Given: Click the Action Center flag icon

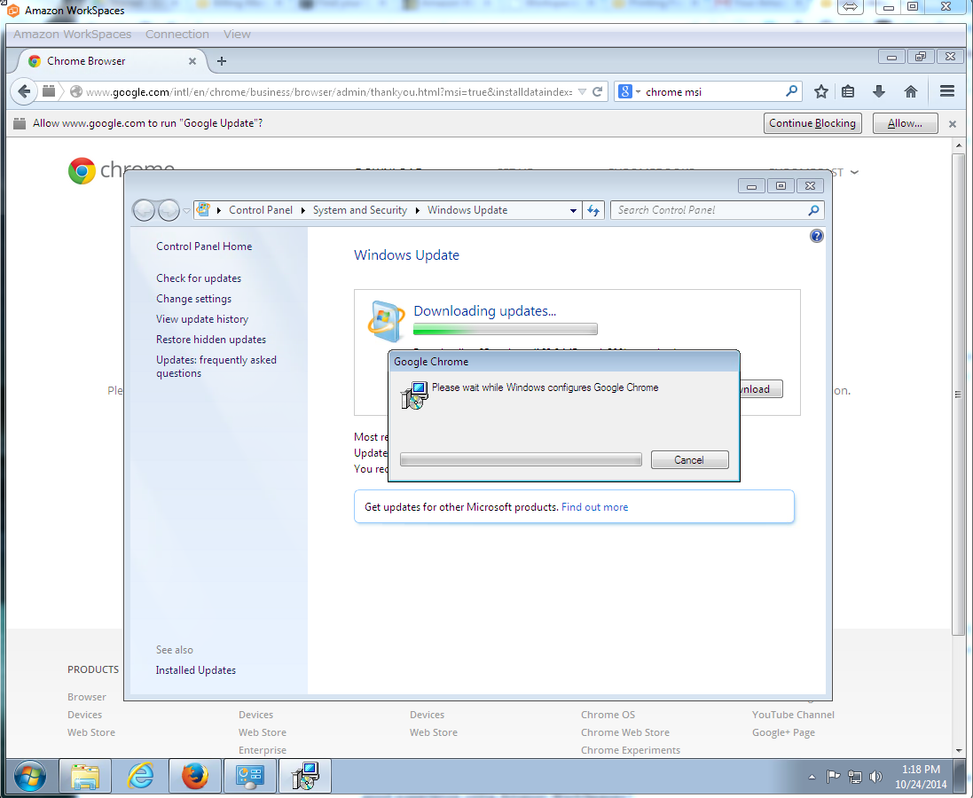Looking at the screenshot, I should (x=833, y=777).
